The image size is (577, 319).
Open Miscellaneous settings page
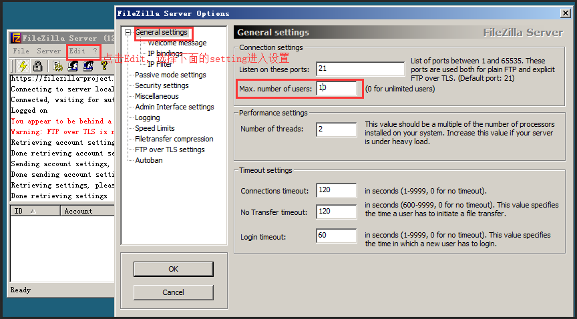(157, 96)
